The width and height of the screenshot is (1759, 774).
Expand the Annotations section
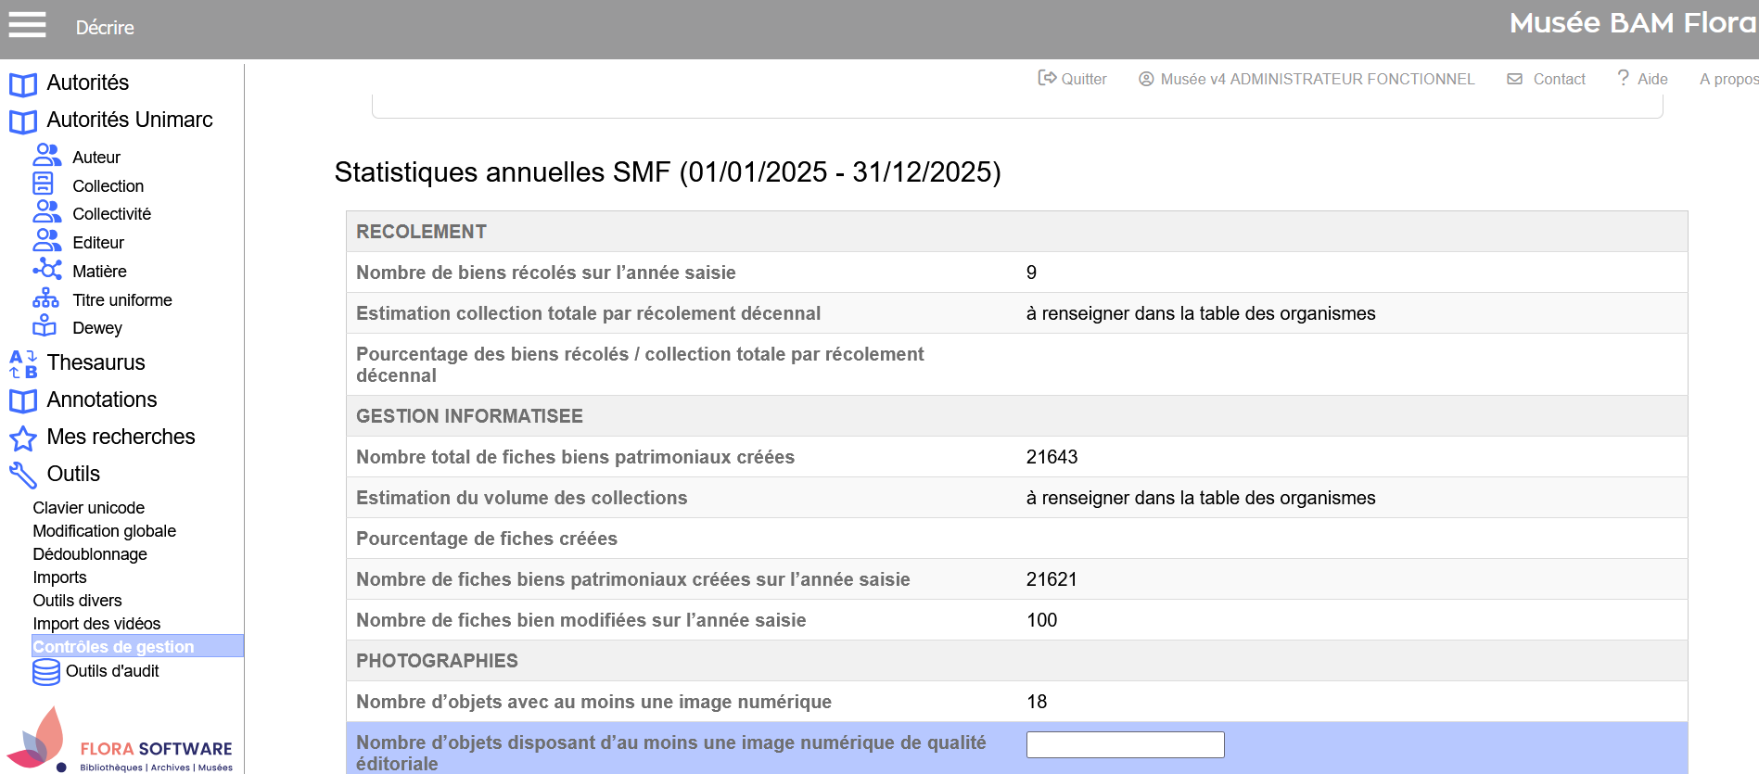(x=102, y=400)
